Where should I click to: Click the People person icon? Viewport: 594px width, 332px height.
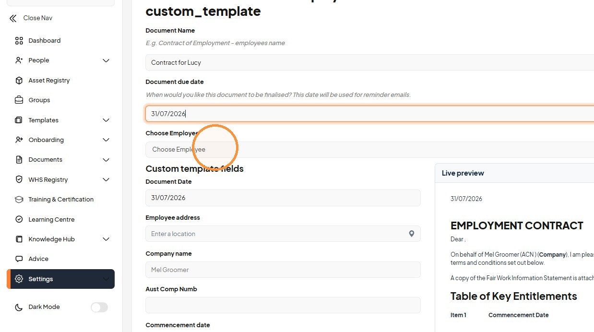click(19, 60)
